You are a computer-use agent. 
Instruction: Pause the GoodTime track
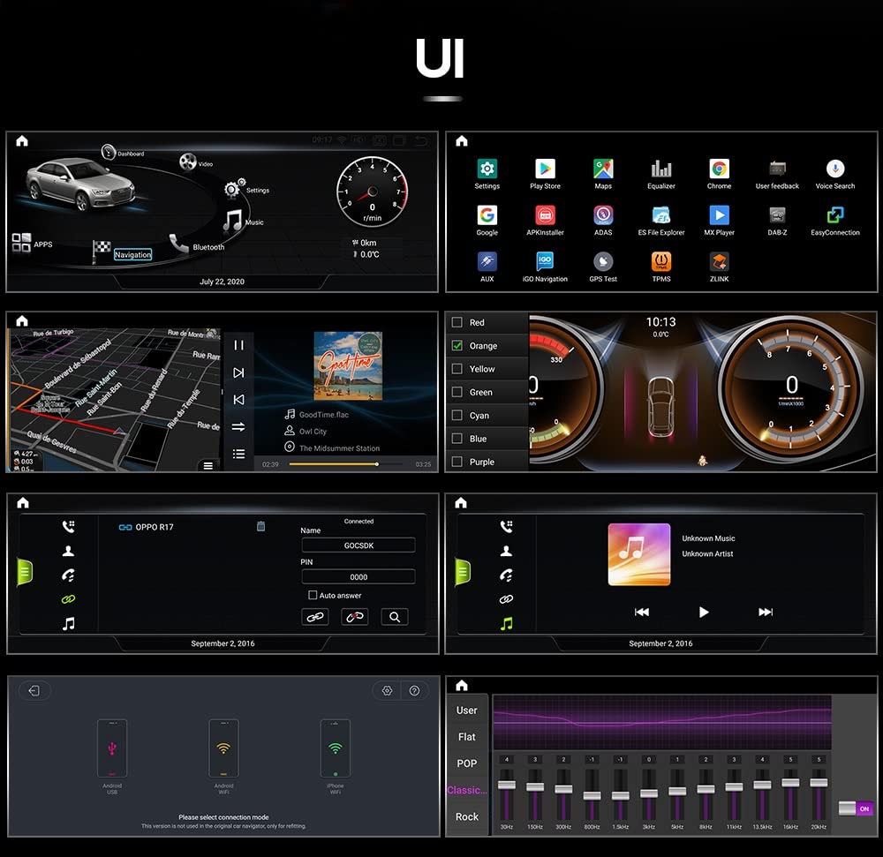pos(238,345)
